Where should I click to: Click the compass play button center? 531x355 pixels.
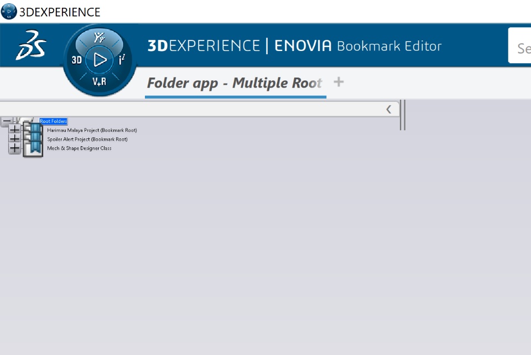[x=100, y=60]
